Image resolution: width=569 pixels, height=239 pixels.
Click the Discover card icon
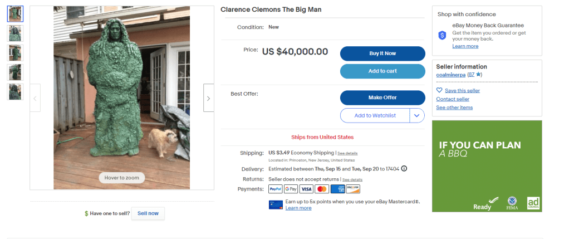353,189
